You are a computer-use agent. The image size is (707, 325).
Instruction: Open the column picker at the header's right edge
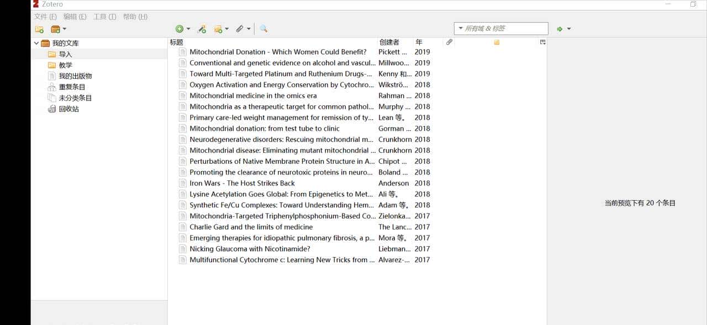(x=542, y=42)
